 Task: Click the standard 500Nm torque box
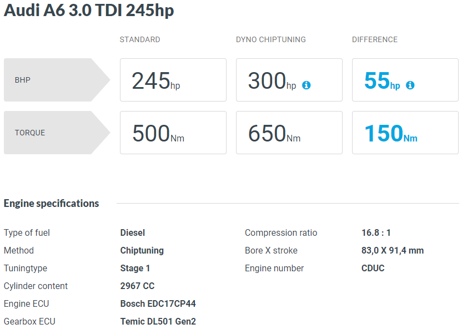[173, 133]
